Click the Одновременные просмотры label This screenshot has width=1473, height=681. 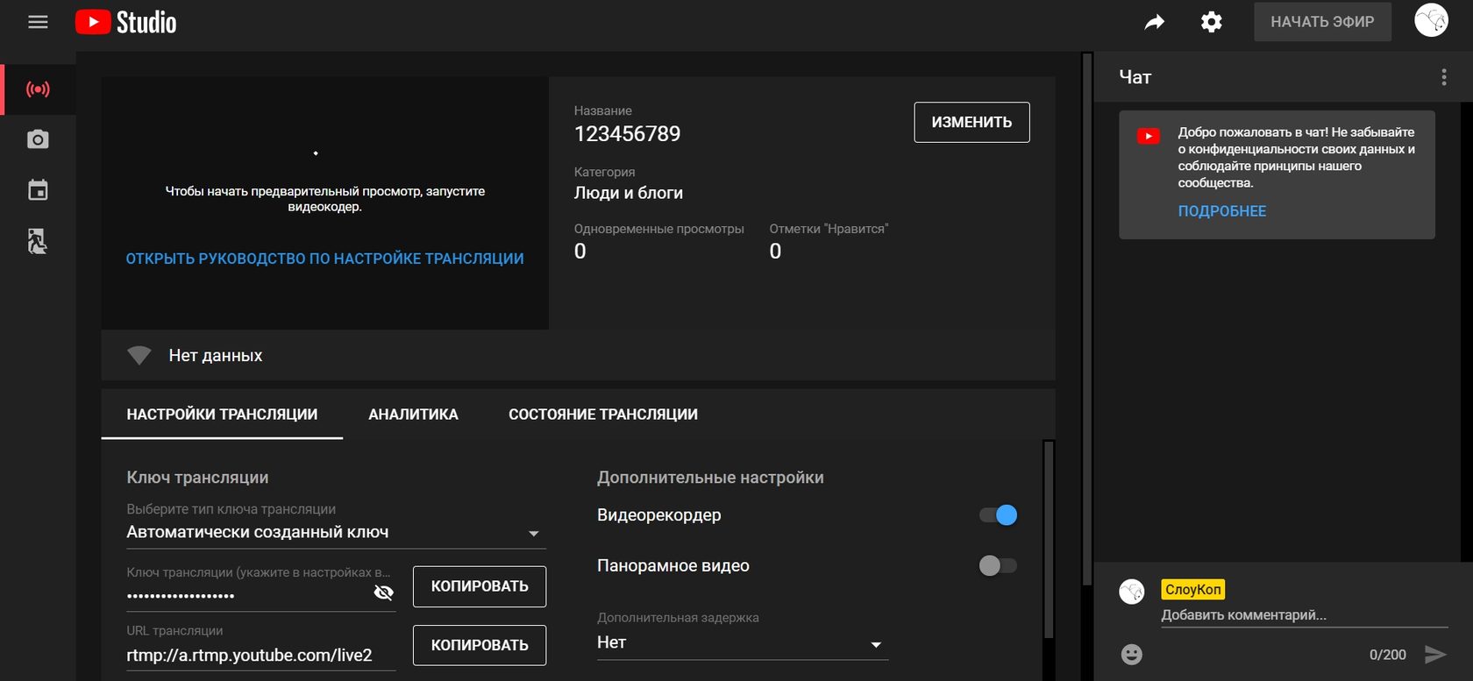point(658,229)
